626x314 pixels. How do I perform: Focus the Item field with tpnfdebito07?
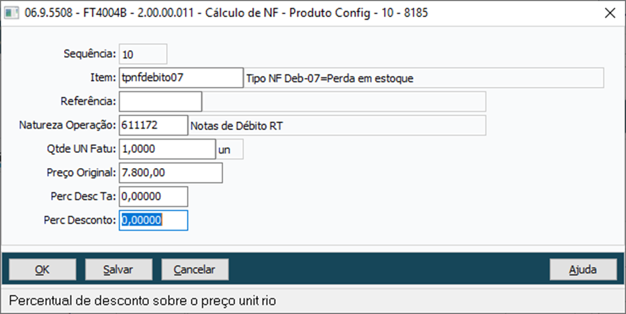point(181,77)
